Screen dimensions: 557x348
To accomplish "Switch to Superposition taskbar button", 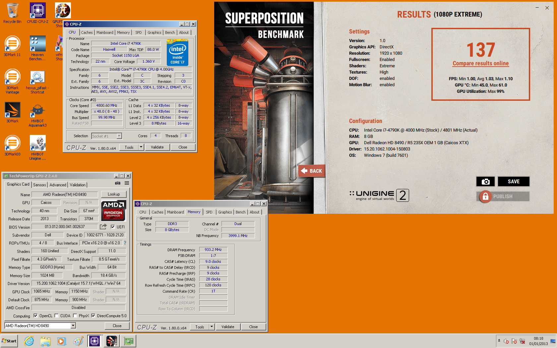I will 112,341.
